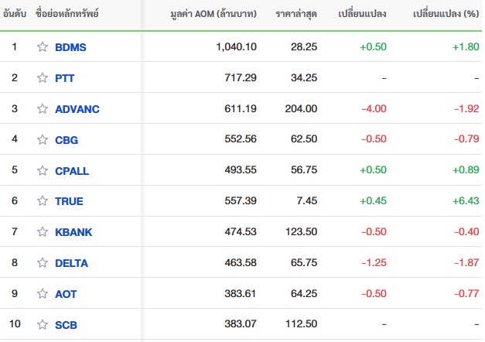
Task: Toggle the KBANK star icon
Action: (43, 232)
